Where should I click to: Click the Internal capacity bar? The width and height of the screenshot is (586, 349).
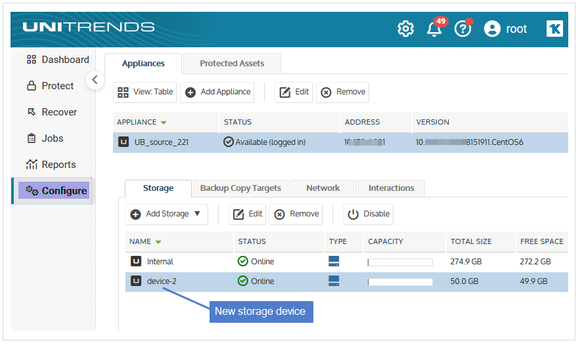[400, 262]
